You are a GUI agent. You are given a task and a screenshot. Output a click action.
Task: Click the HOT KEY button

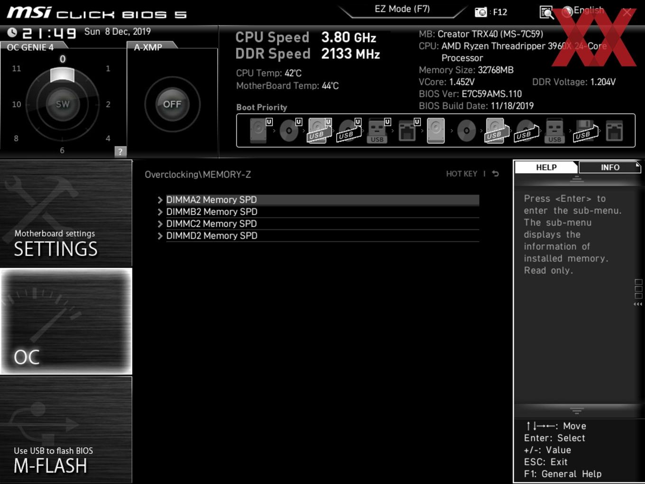(461, 174)
